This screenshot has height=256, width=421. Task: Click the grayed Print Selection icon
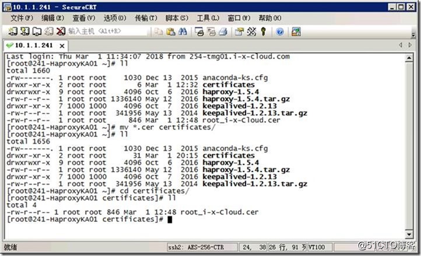tap(211, 31)
